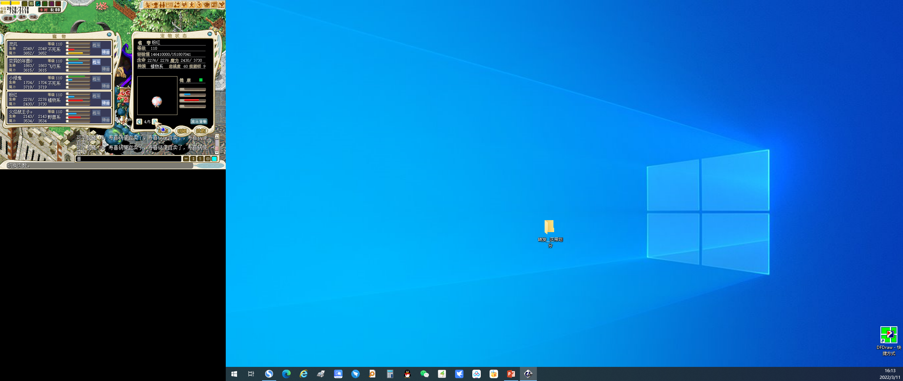Toggle 战斗 for pet 变异的年兽0
This screenshot has height=381, width=903.
(96, 62)
